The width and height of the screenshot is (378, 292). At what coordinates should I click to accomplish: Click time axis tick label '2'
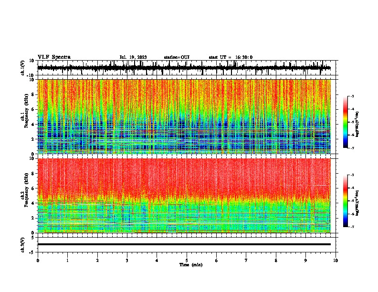point(97,261)
